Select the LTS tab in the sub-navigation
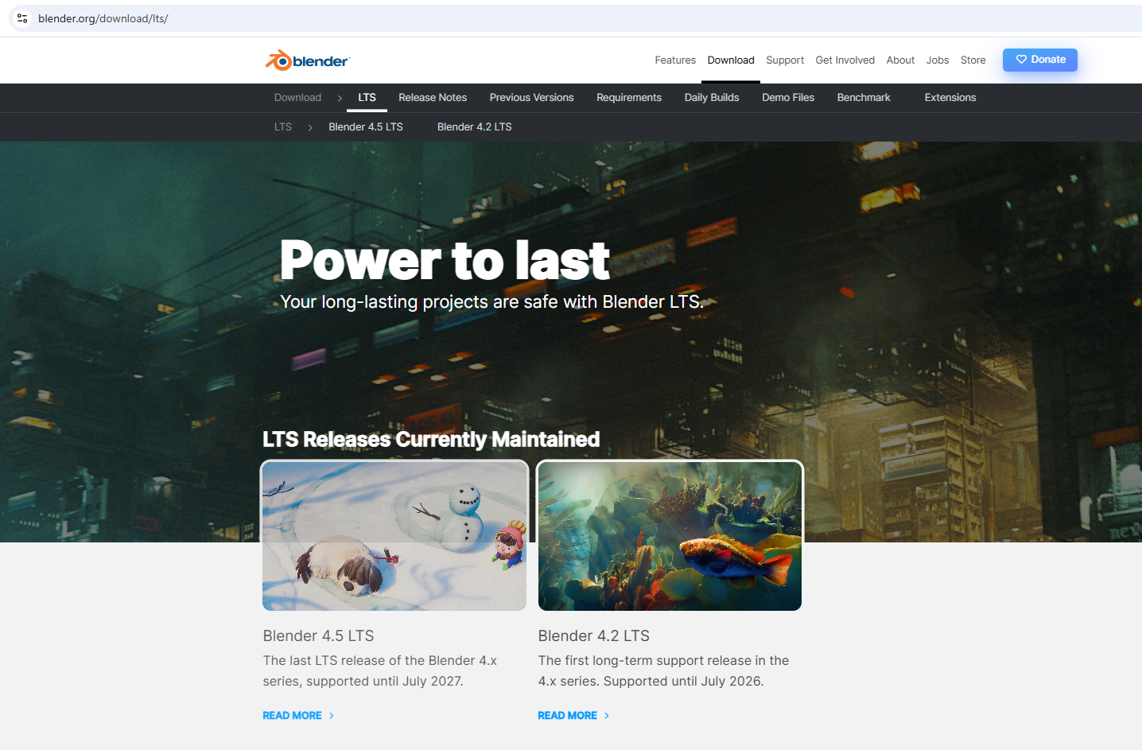Viewport: 1142px width, 750px height. [367, 98]
